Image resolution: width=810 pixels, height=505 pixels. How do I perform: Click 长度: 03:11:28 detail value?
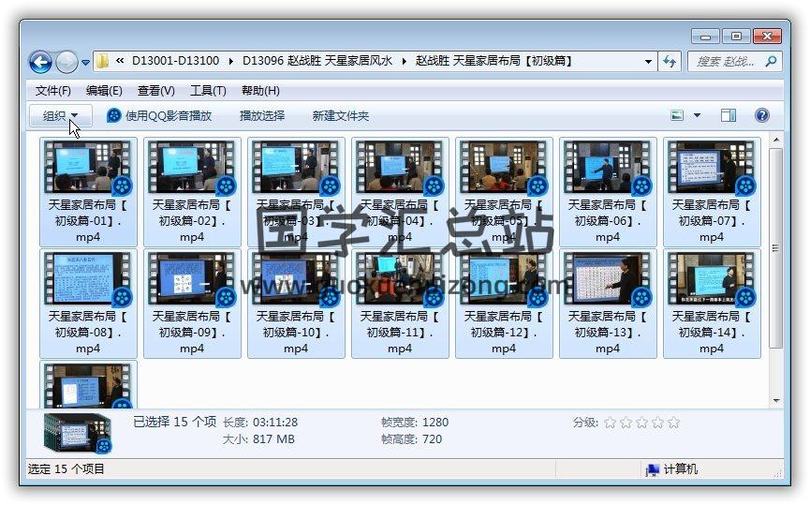(x=260, y=423)
